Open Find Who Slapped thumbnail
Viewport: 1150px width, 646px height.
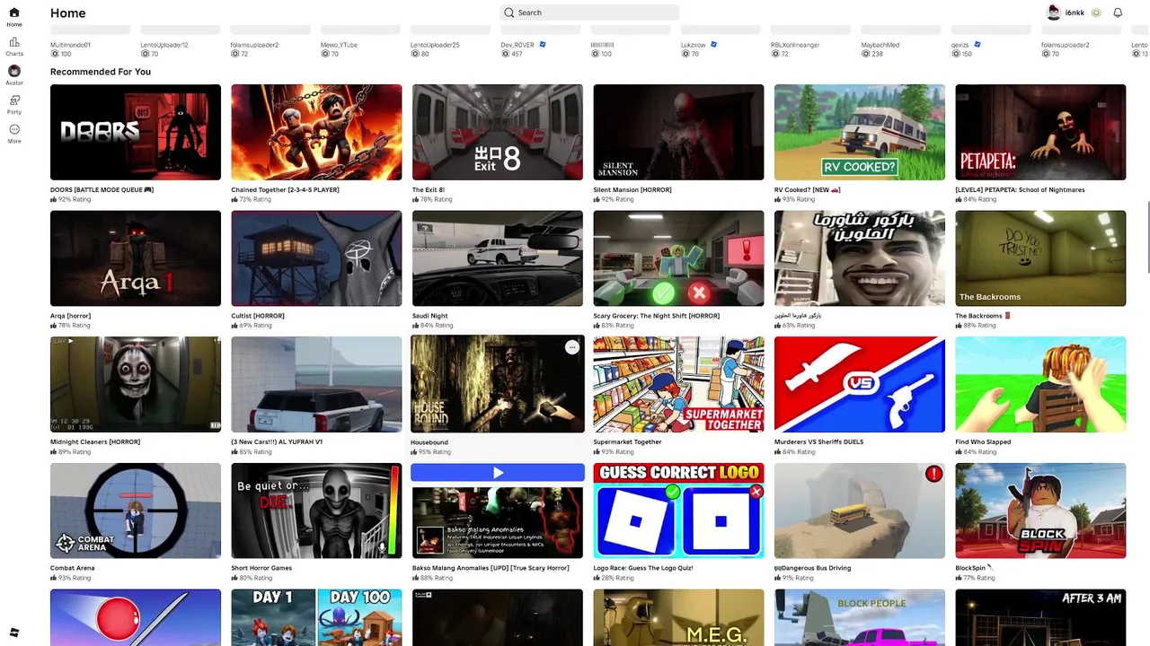pyautogui.click(x=1040, y=384)
